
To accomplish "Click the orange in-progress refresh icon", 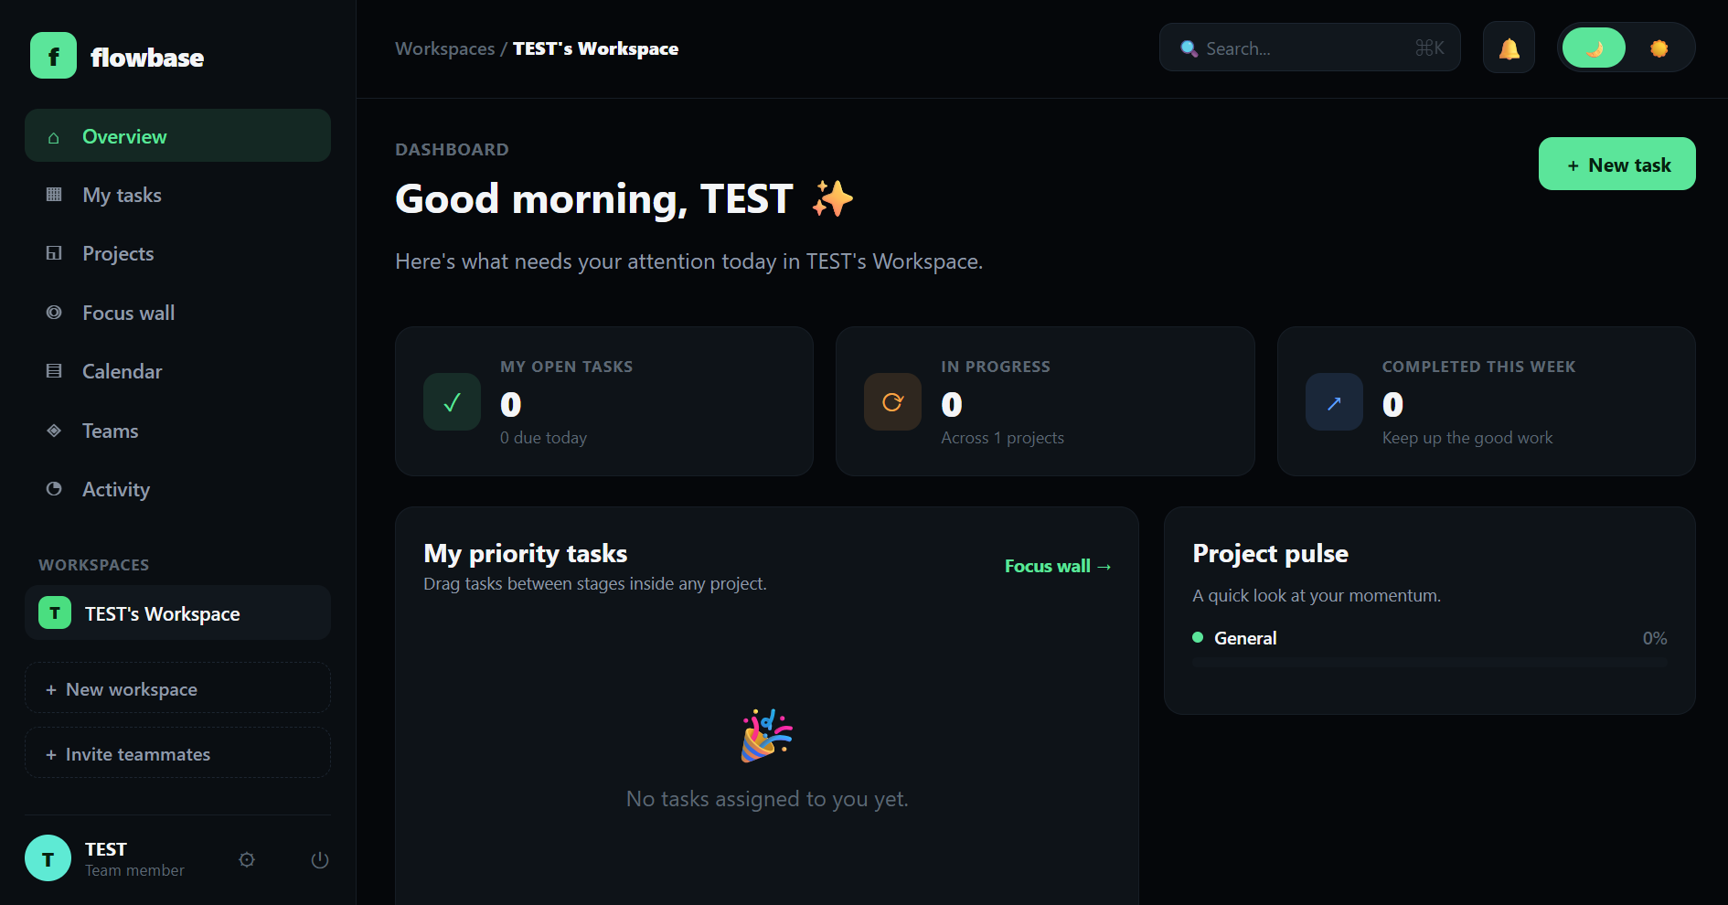I will point(892,401).
